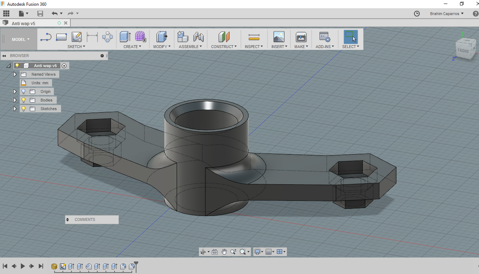The width and height of the screenshot is (479, 274).
Task: Open the SKETCH menu
Action: (76, 47)
